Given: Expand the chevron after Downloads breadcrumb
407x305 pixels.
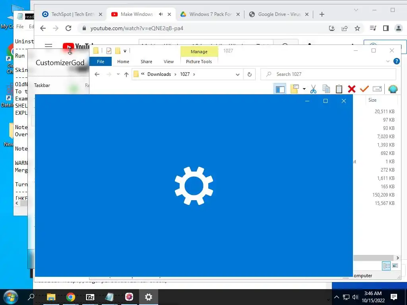Looking at the screenshot, I should point(175,74).
